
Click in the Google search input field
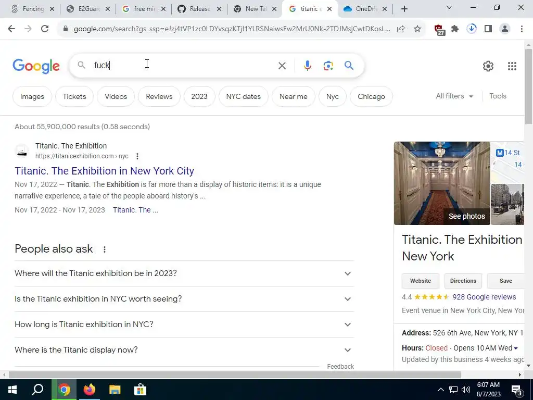[184, 65]
